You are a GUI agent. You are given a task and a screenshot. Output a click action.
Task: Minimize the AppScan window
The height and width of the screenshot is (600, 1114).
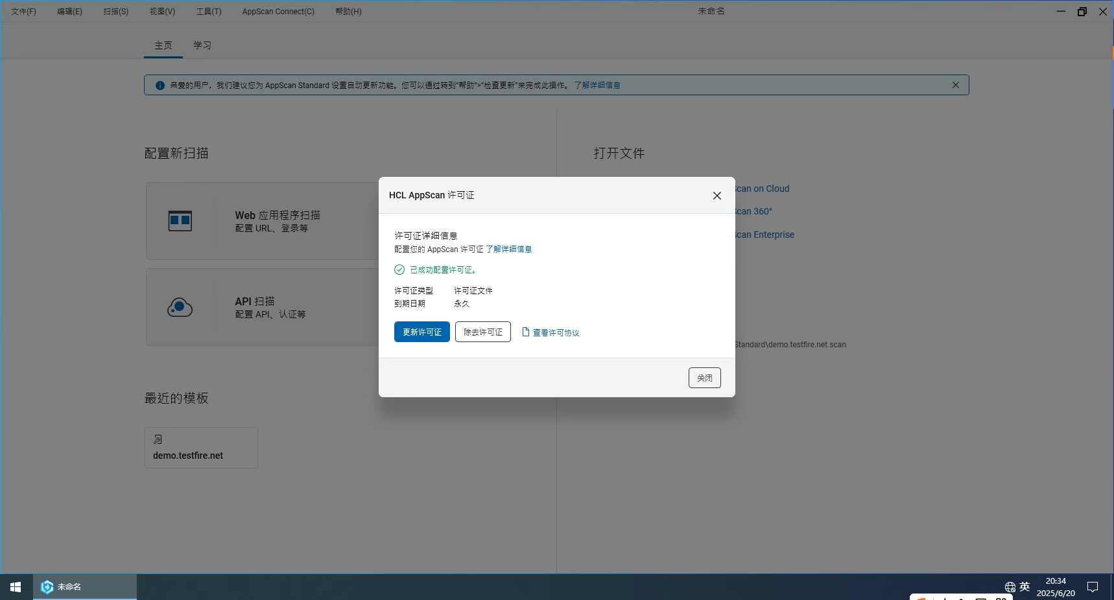point(1061,11)
